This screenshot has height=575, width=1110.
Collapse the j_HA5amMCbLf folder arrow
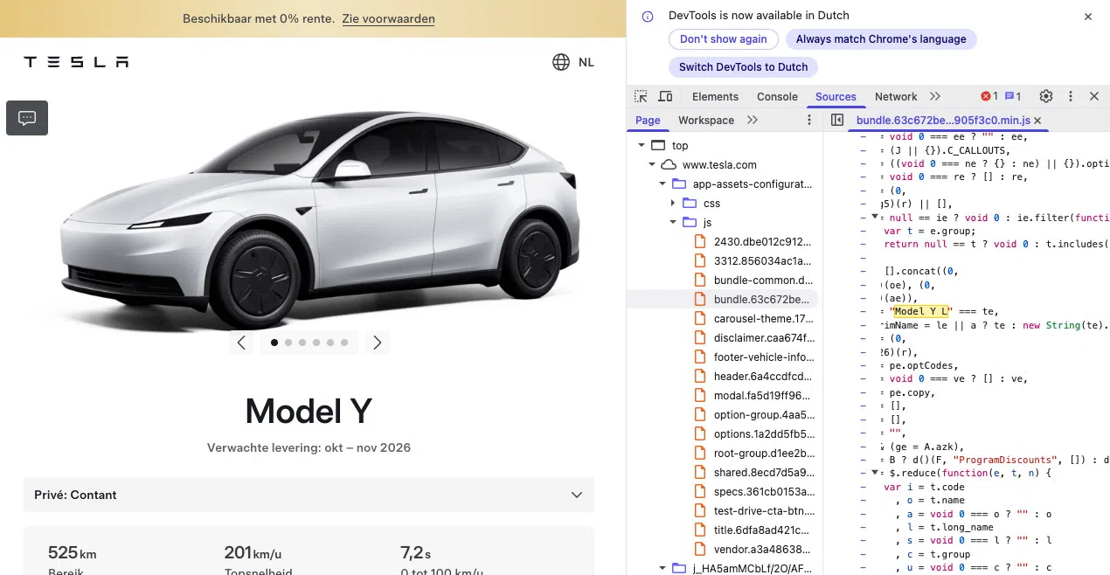tap(663, 568)
